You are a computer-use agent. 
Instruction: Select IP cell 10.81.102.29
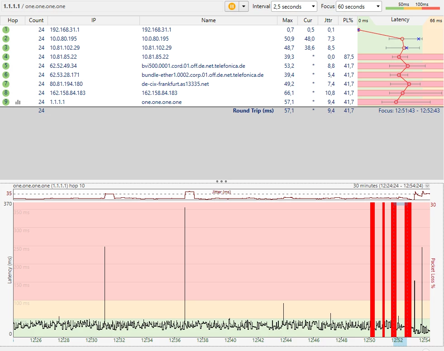tap(65, 48)
